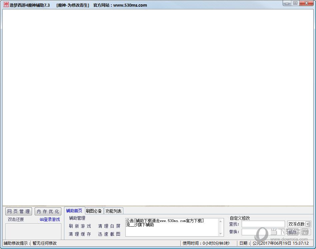Open the QQ登录游戏 link

tap(50, 219)
